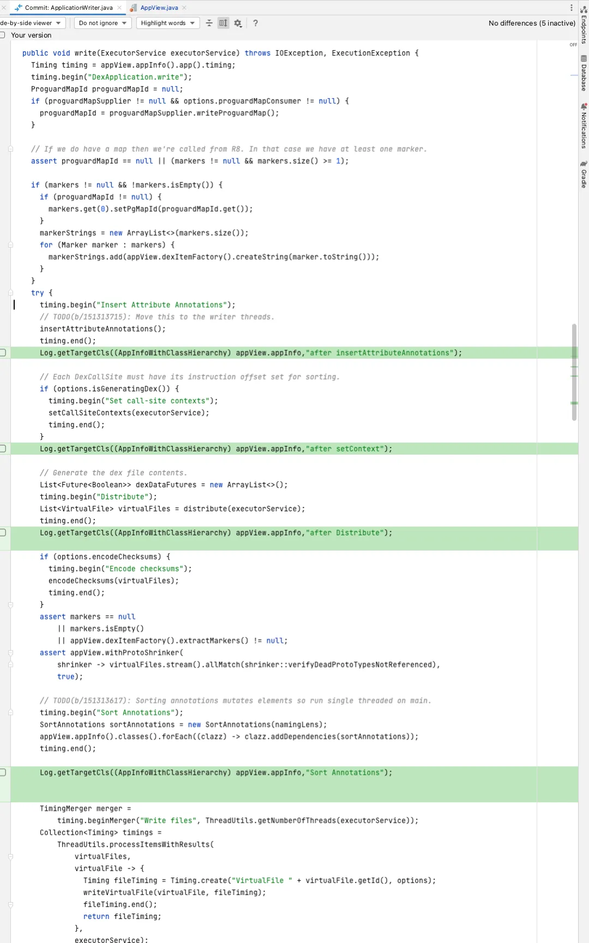589x943 pixels.
Task: Open the side-by-side viewer dropdown
Action: [32, 23]
